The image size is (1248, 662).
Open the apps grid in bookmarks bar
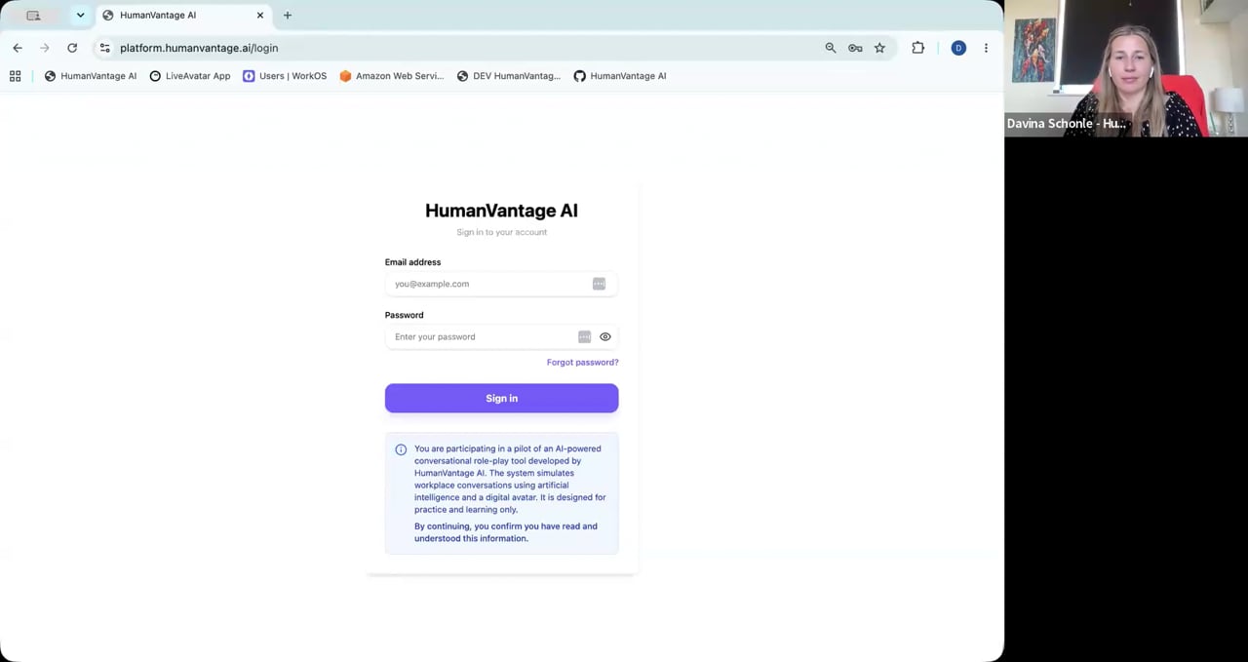pyautogui.click(x=16, y=76)
